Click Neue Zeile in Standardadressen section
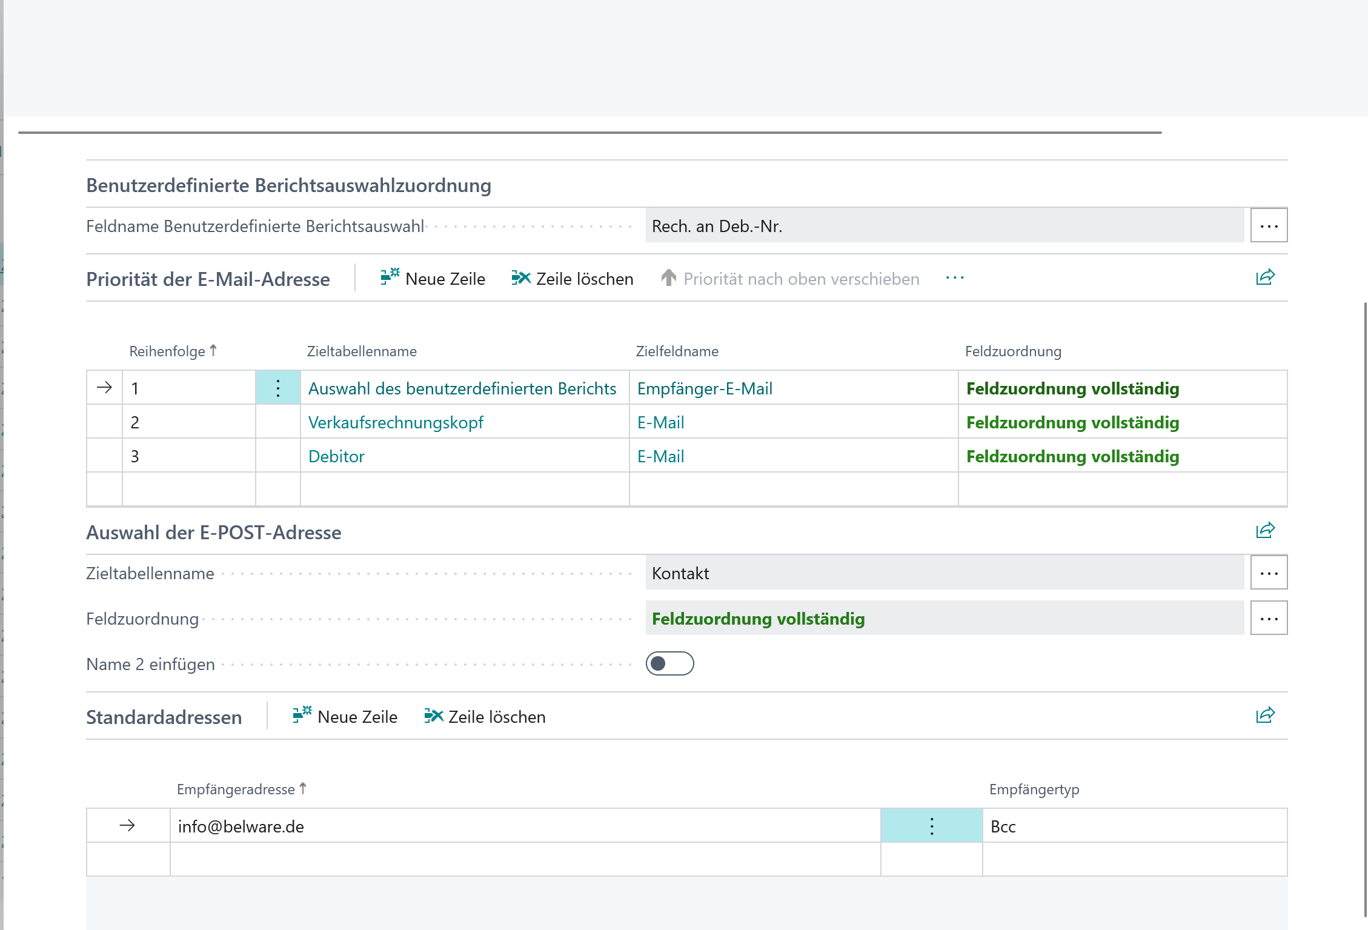 (345, 717)
